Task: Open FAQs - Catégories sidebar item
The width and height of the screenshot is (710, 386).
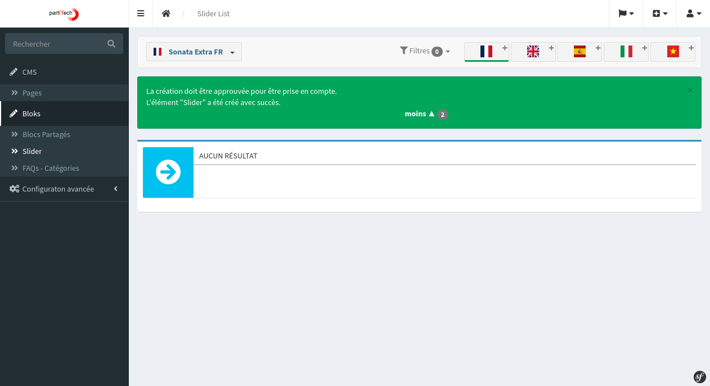Action: coord(51,168)
